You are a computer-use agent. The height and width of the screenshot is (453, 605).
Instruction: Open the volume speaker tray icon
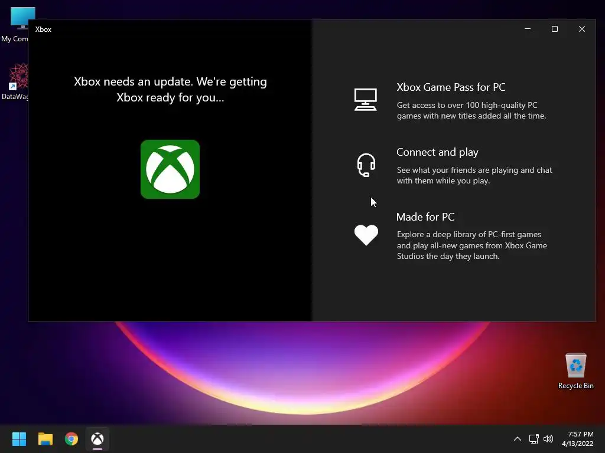548,439
